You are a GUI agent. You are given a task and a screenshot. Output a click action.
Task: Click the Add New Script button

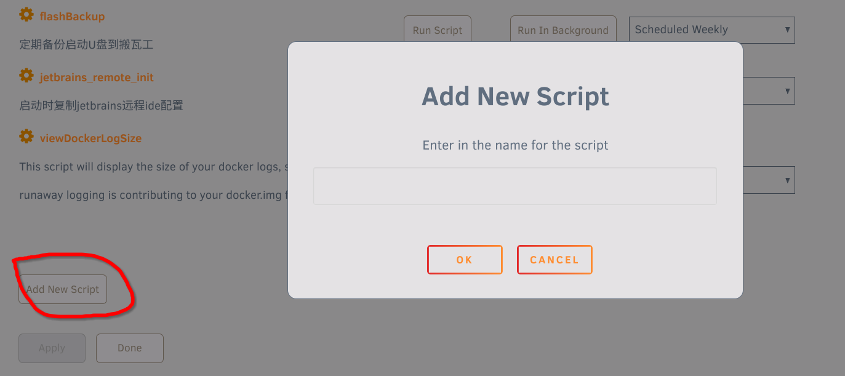tap(63, 289)
